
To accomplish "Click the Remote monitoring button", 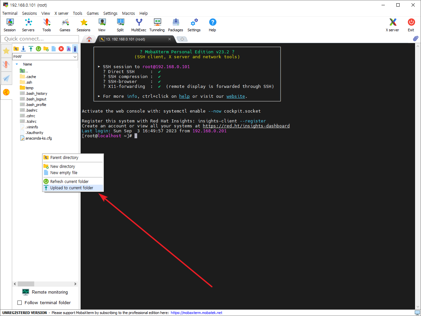I will pyautogui.click(x=45, y=292).
